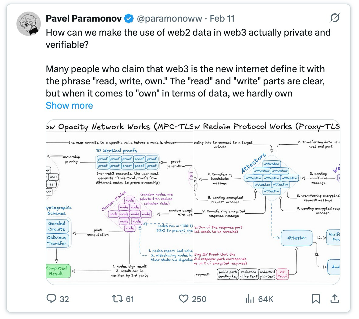The image size is (359, 319).
Task: Open the Pavel Paramonov display name
Action: [x=84, y=19]
